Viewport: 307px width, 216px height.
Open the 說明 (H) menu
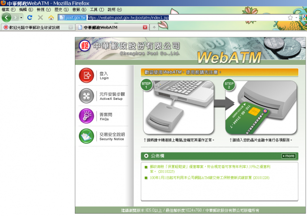click(115, 10)
